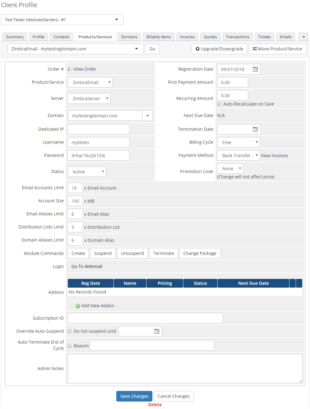Click the Add New Addon link
Screen dimensions: 310x409
pos(98,306)
